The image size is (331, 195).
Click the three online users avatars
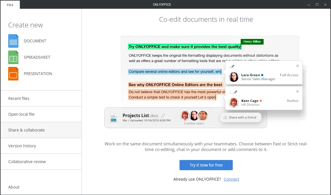click(194, 115)
